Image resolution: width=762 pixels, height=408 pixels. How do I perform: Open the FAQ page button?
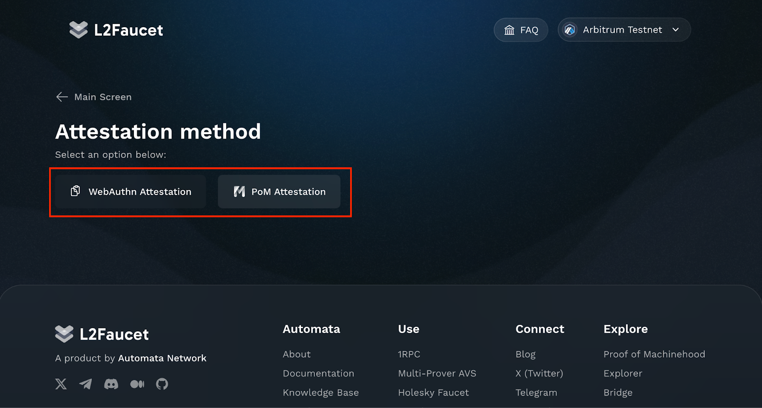click(521, 30)
